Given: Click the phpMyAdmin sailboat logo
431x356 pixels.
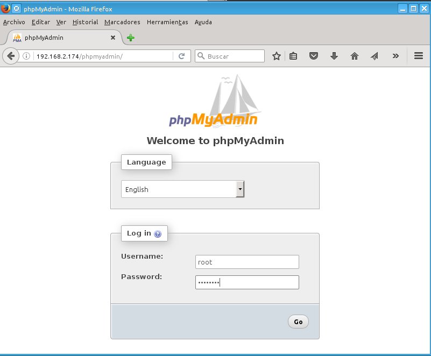Looking at the screenshot, I should click(x=214, y=101).
